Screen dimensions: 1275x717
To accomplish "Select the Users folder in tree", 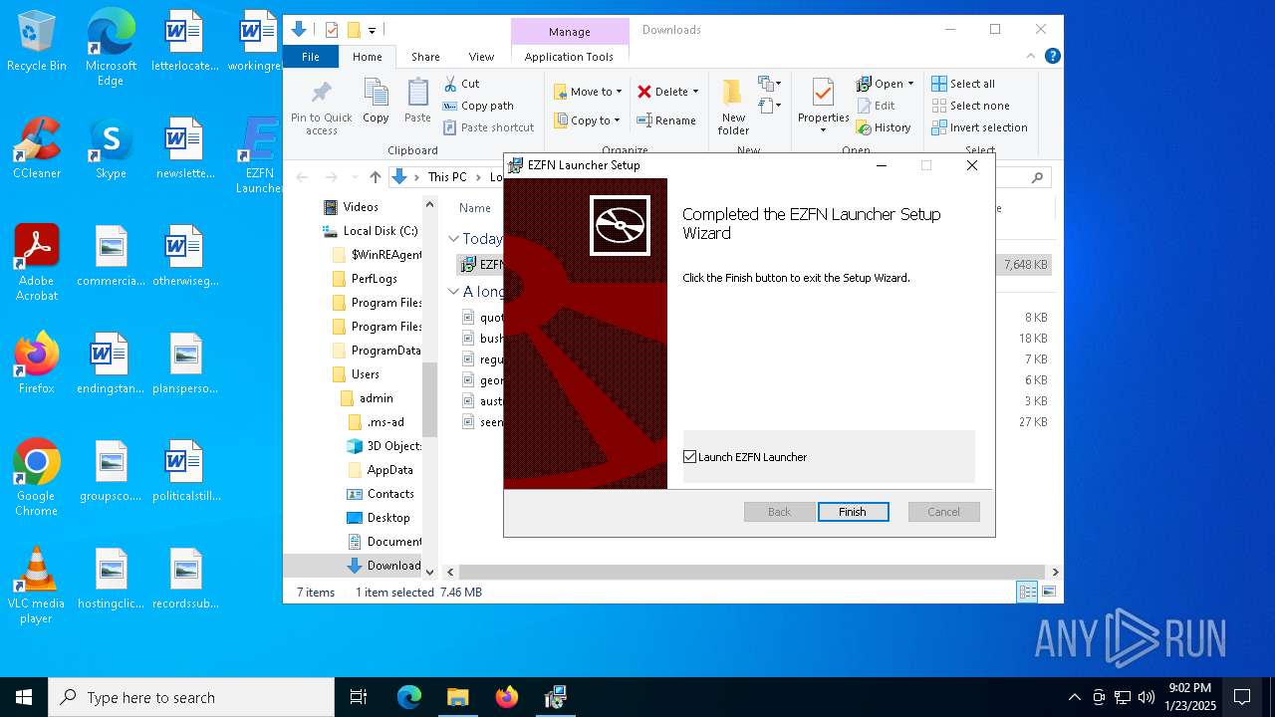I will 365,374.
